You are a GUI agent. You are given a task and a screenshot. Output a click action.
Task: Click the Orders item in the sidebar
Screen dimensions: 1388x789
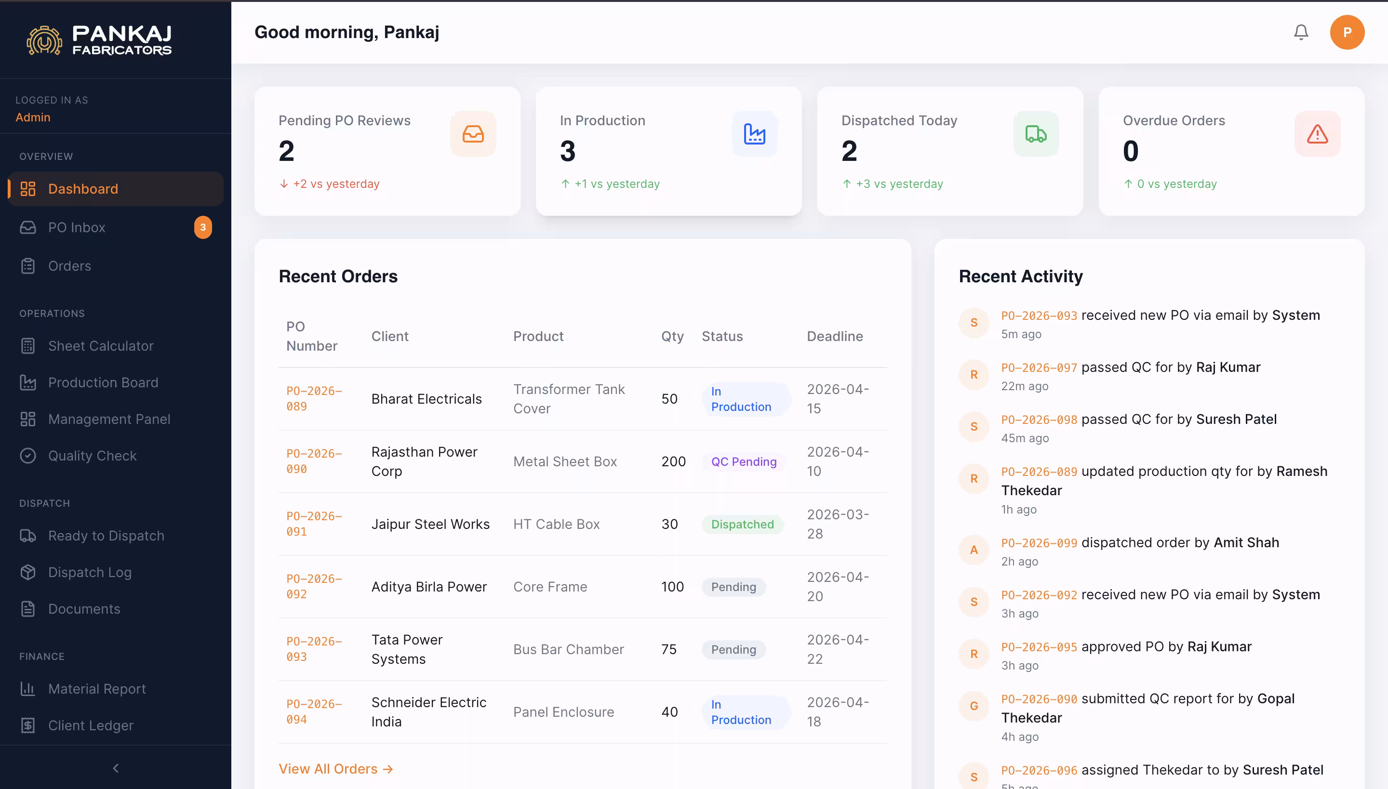coord(69,266)
